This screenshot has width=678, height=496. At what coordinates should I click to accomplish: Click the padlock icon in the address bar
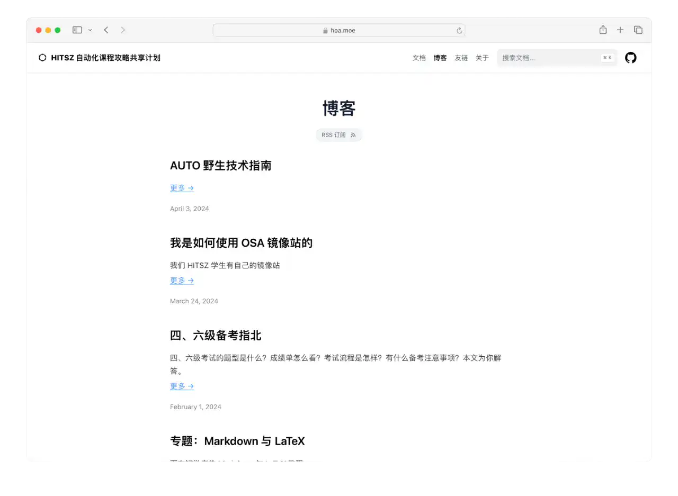(x=324, y=30)
